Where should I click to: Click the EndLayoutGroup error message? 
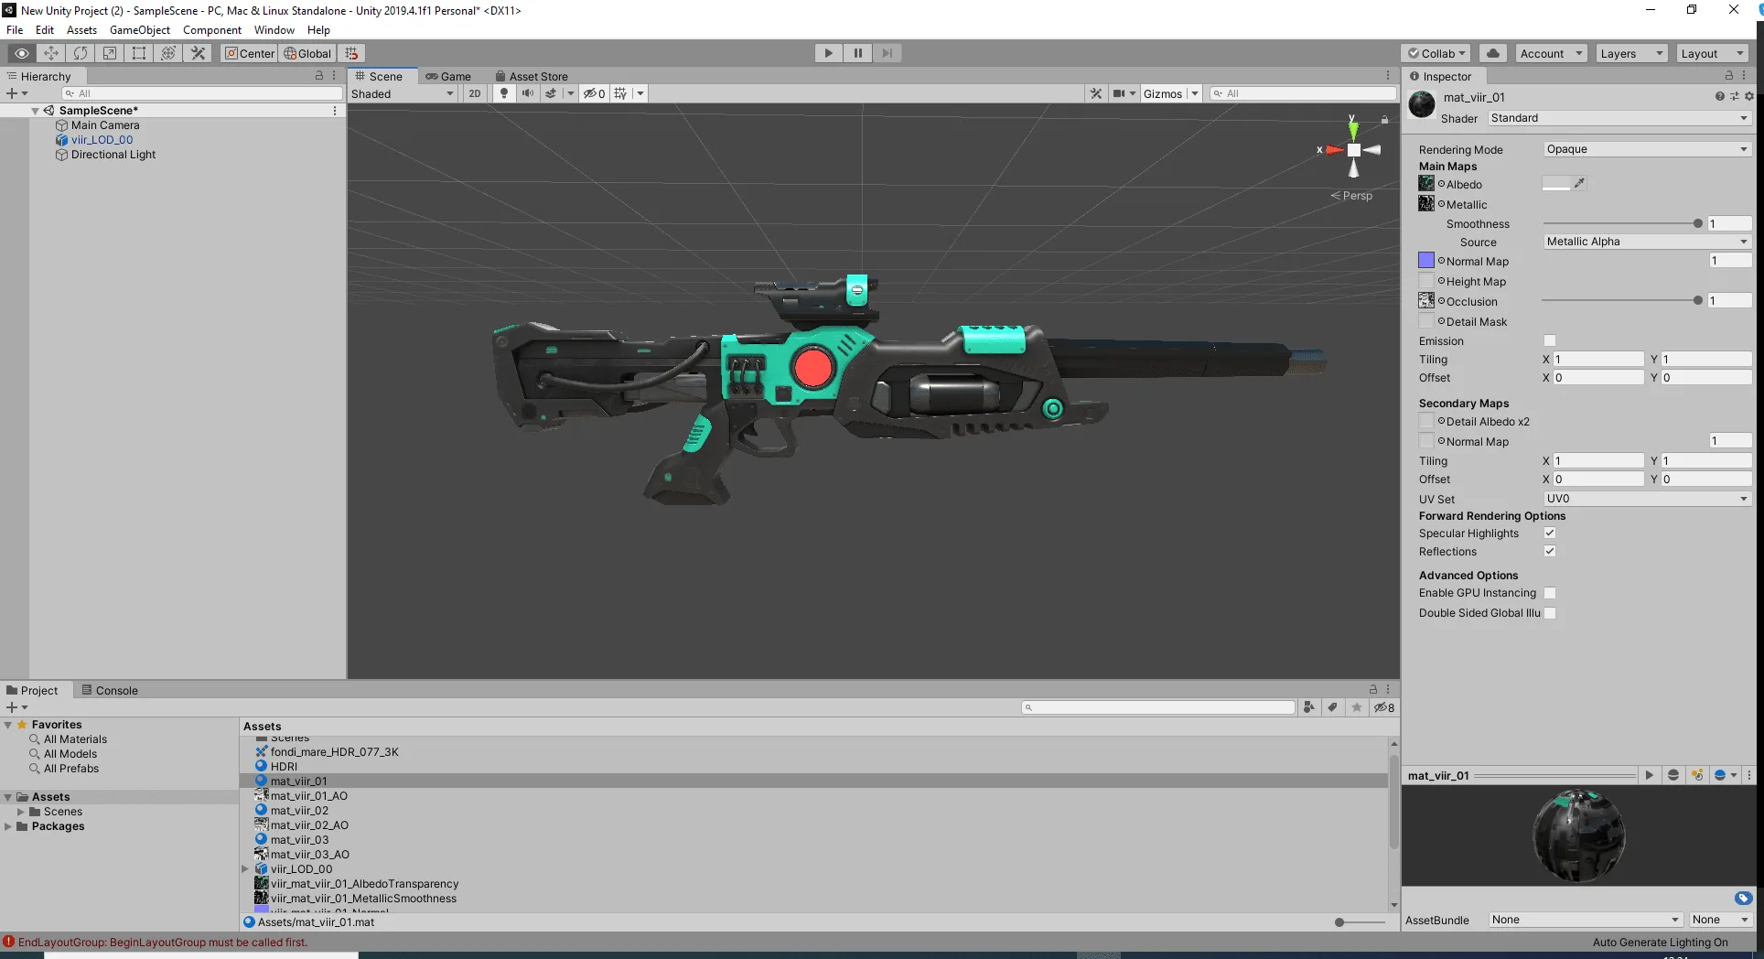162,942
